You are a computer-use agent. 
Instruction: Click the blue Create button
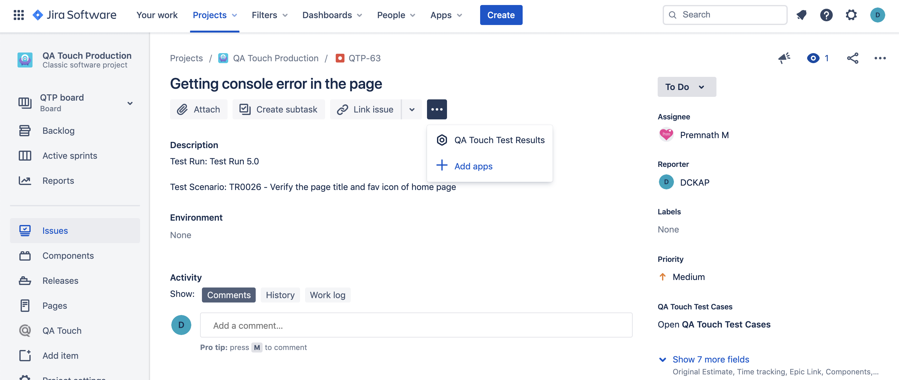click(x=501, y=15)
